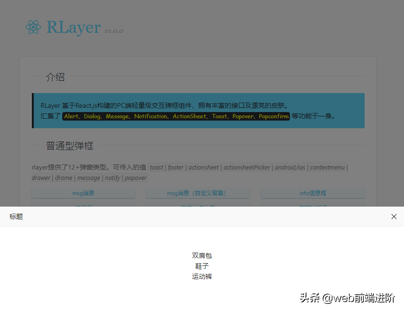
Task: Click the toast value in the type list
Action: [156, 167]
